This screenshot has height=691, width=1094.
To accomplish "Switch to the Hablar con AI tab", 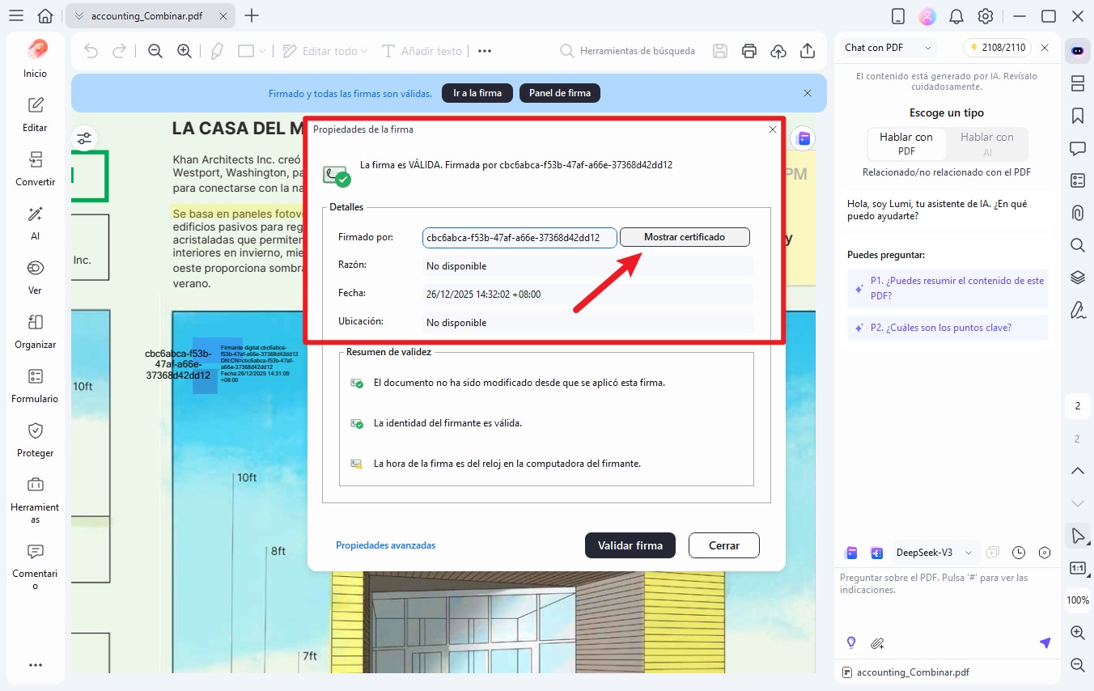I will click(x=986, y=144).
